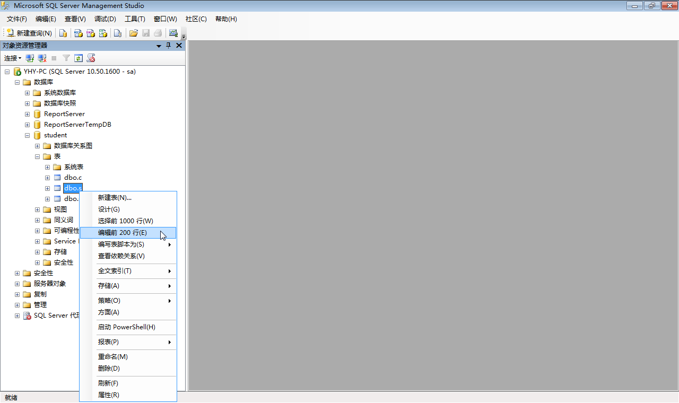The image size is (679, 403).
Task: Click the Save diskette icon
Action: [146, 33]
